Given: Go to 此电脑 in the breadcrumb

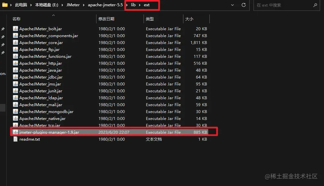Looking at the screenshot, I should point(21,5).
